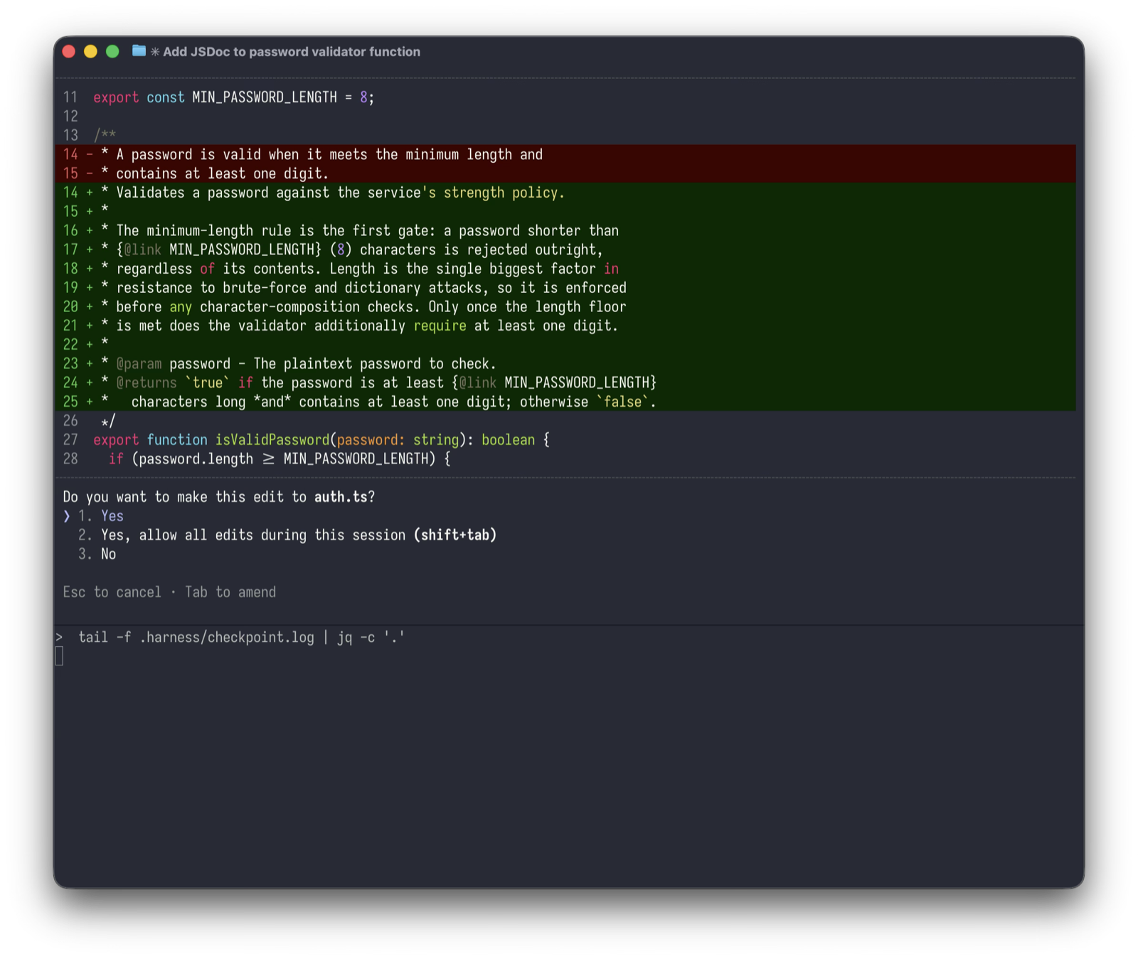Click '{@link MIN_PASSWORD_LENGTH} (8)' on line 17

click(234, 250)
